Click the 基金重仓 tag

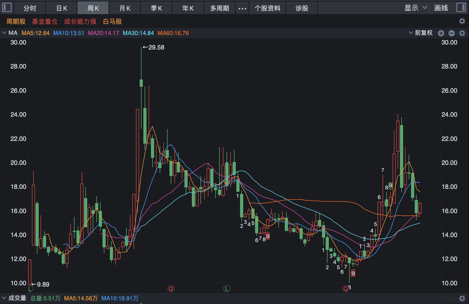pos(45,21)
